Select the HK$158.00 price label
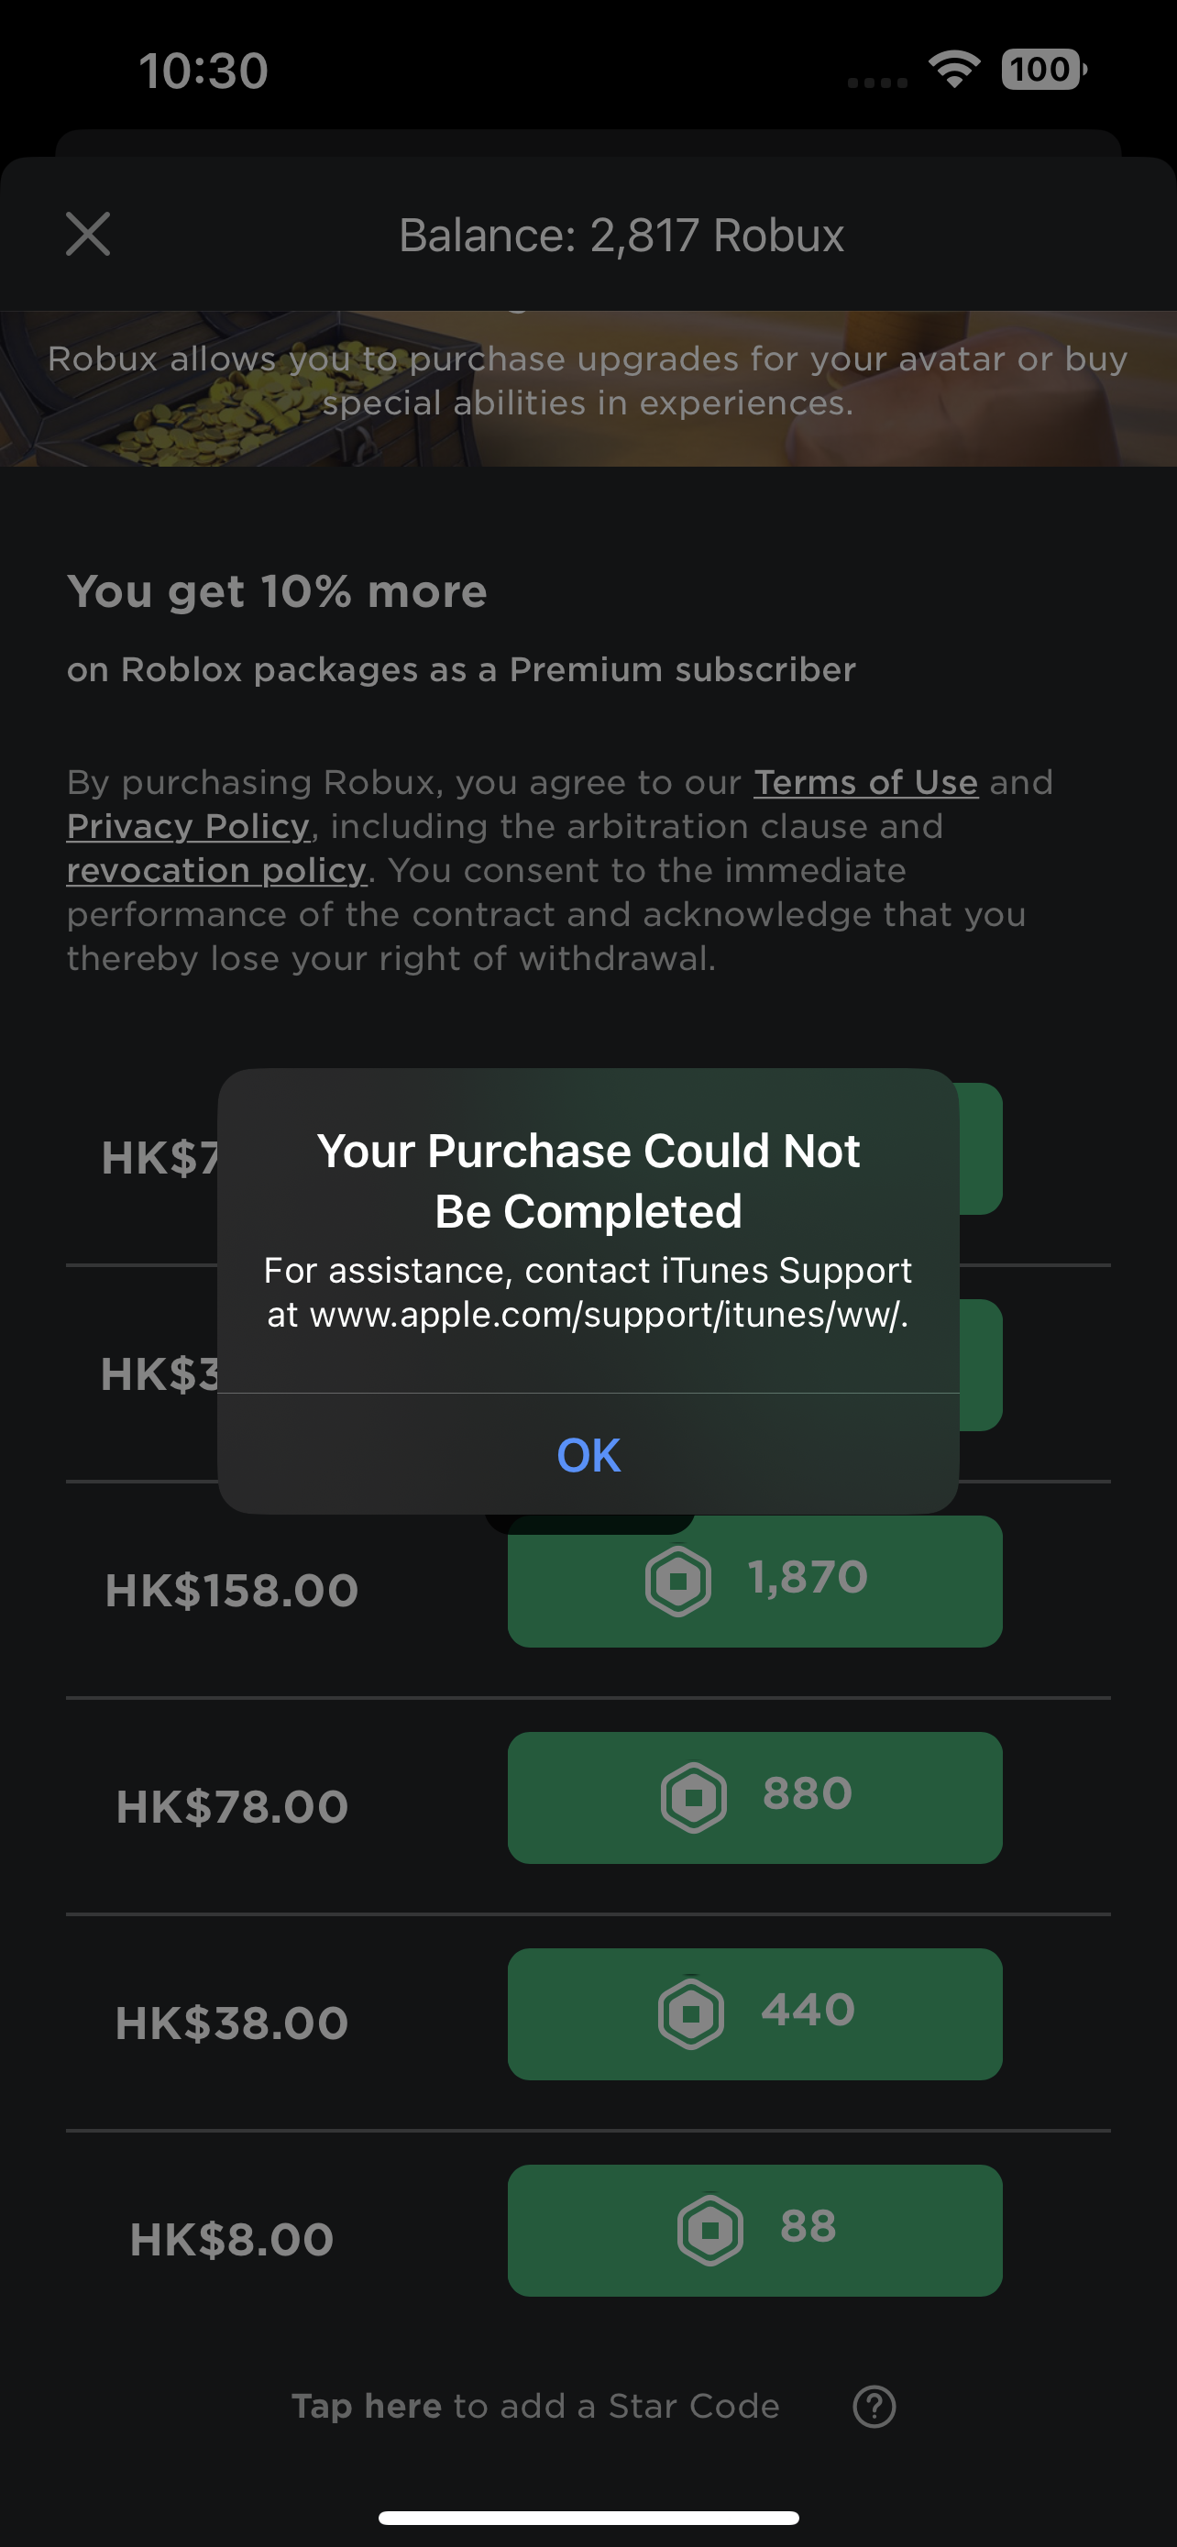Viewport: 1177px width, 2547px height. click(x=232, y=1590)
